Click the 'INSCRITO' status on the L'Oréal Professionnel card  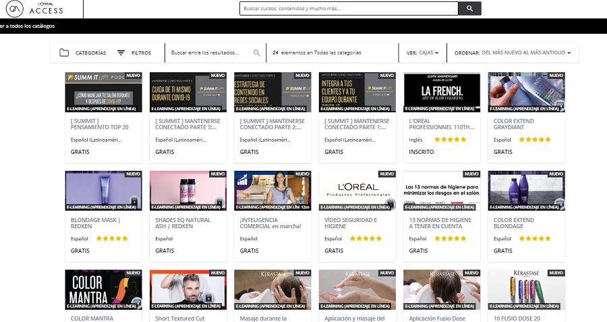[x=421, y=152]
